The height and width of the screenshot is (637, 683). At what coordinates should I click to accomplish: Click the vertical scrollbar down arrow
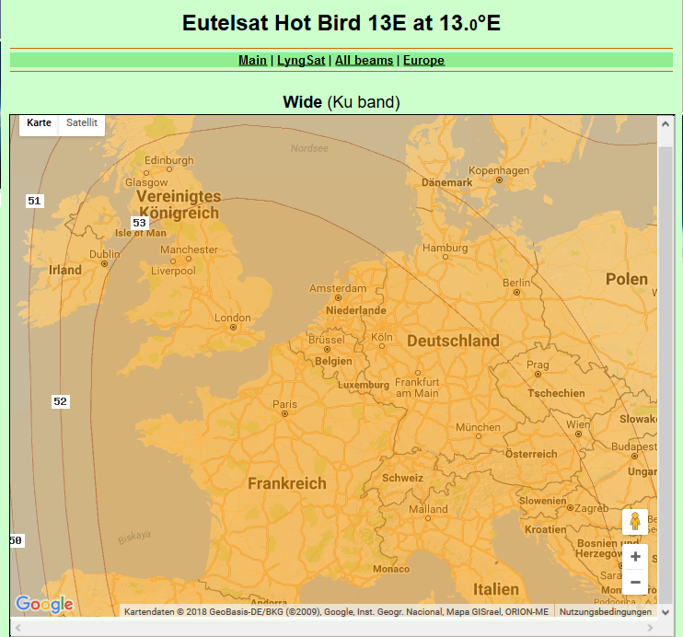(666, 610)
